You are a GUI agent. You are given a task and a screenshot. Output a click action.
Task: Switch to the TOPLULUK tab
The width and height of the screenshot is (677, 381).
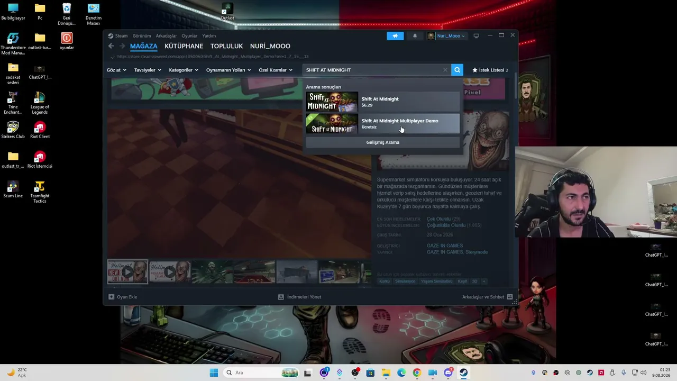point(227,46)
